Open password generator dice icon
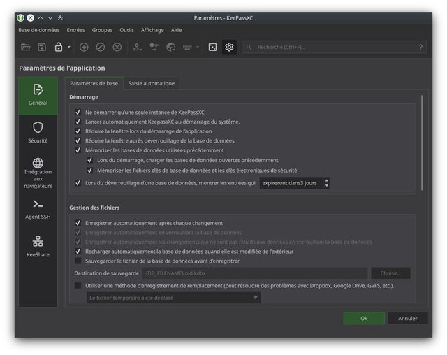The width and height of the screenshot is (447, 355). pos(212,47)
